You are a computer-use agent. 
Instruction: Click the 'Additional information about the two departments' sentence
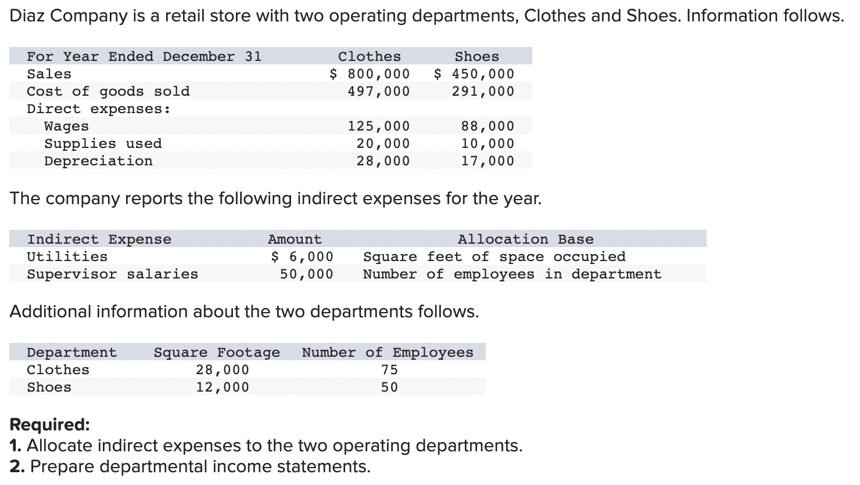point(245,312)
